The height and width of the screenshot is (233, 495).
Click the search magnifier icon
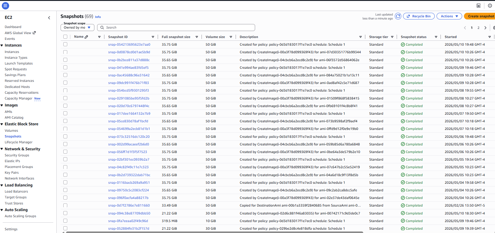pyautogui.click(x=102, y=27)
